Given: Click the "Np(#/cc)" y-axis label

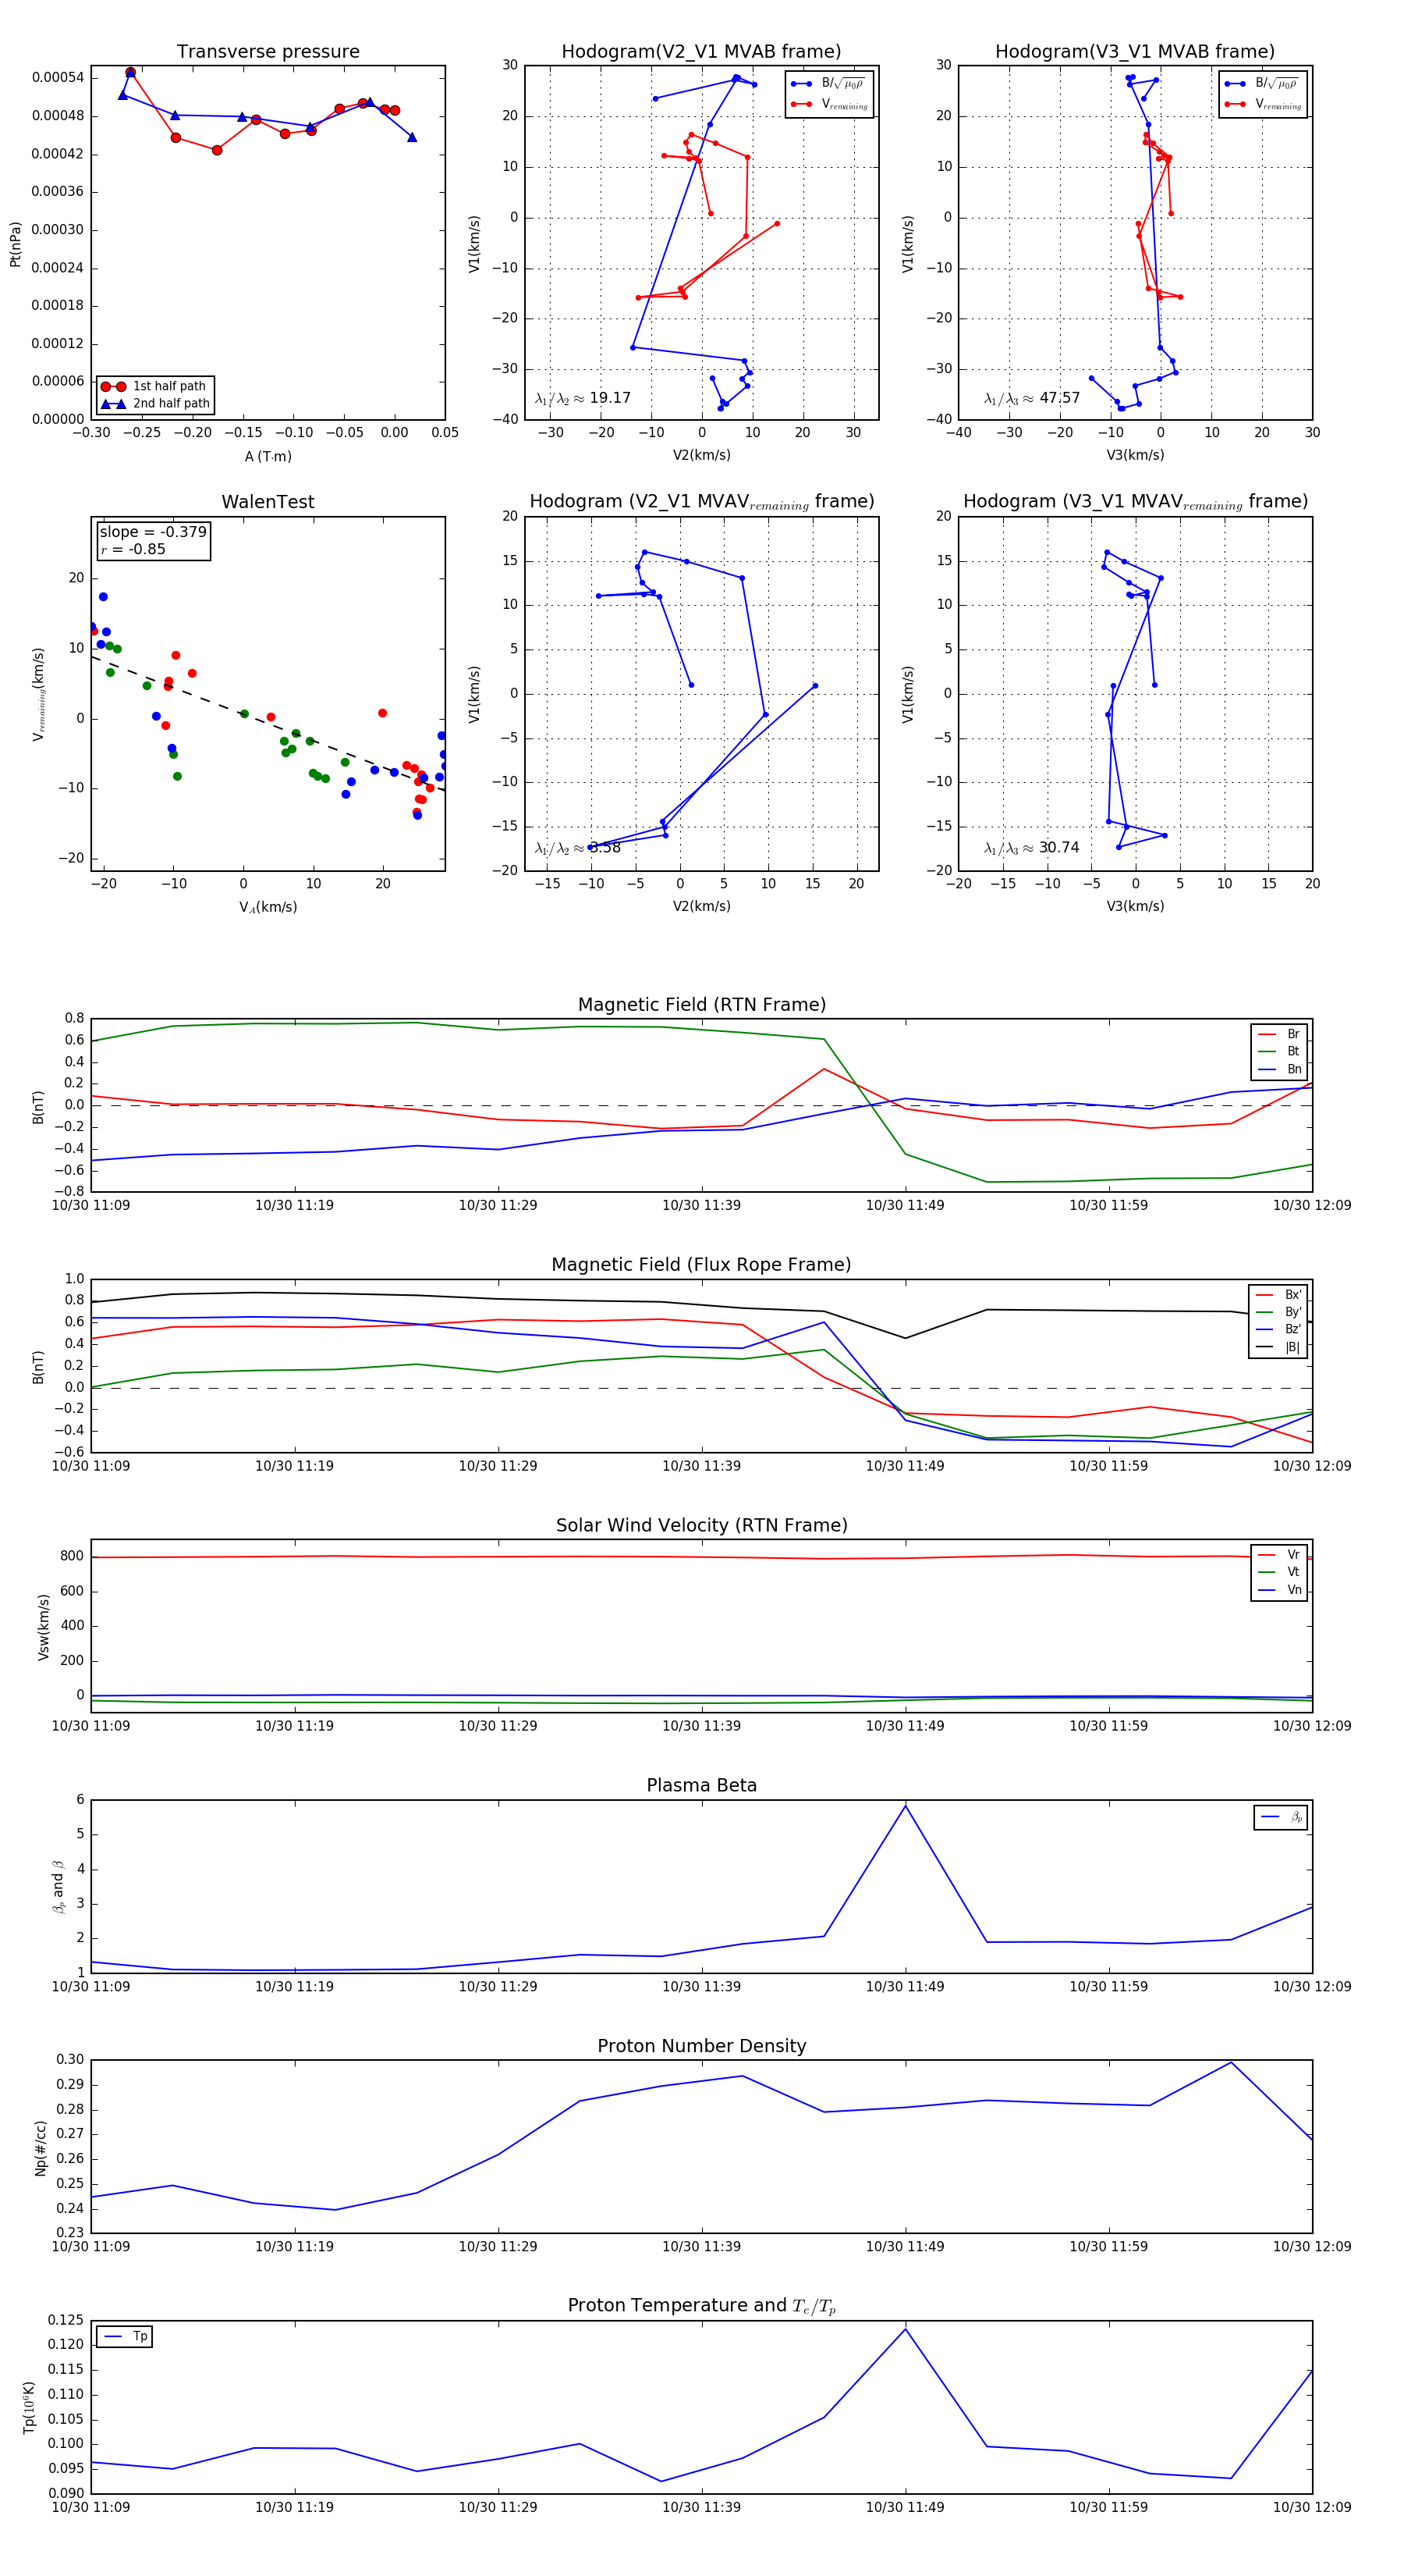Looking at the screenshot, I should tap(41, 2147).
